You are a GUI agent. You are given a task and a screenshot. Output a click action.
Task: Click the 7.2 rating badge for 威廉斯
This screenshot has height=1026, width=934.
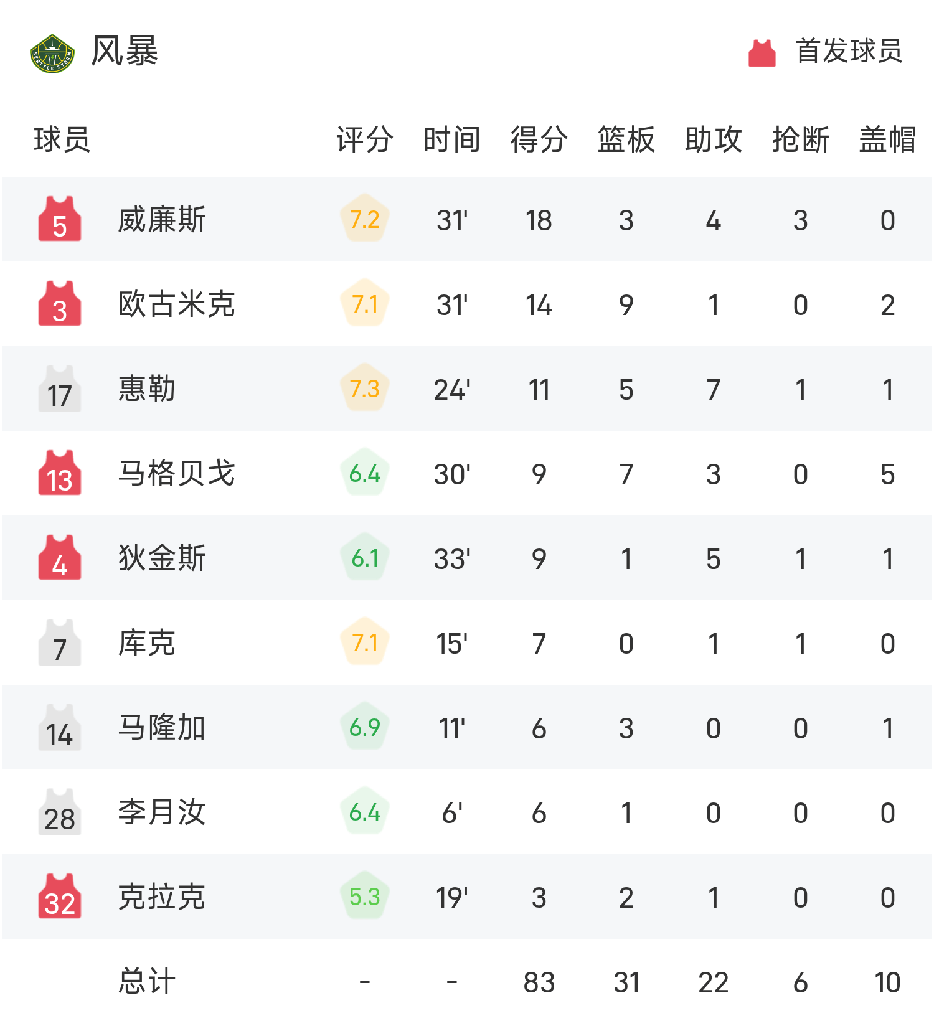[365, 219]
